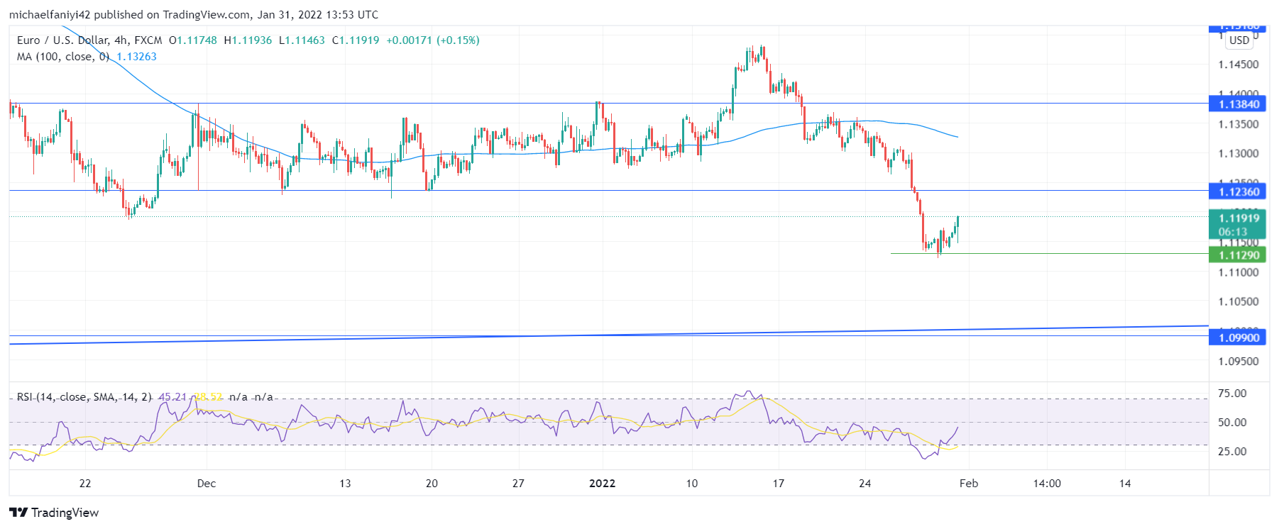
Task: Click the high value H1.11936 in header
Action: pyautogui.click(x=248, y=40)
